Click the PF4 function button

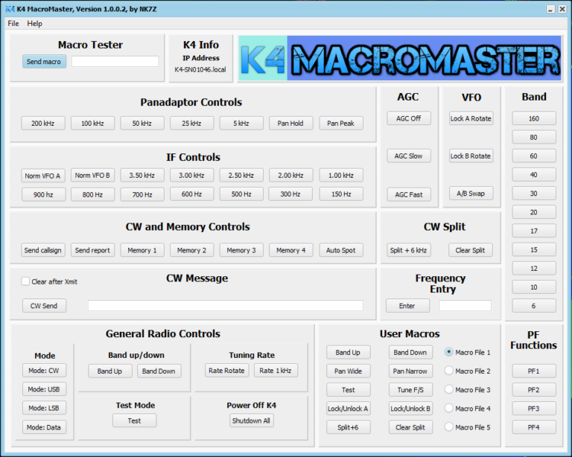coord(534,427)
